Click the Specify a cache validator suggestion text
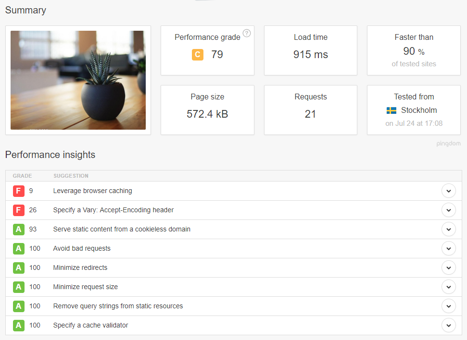Screen dimensions: 467x340 pos(90,325)
